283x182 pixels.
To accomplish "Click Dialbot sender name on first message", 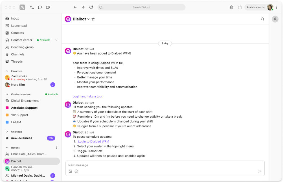I will pyautogui.click(x=78, y=49).
